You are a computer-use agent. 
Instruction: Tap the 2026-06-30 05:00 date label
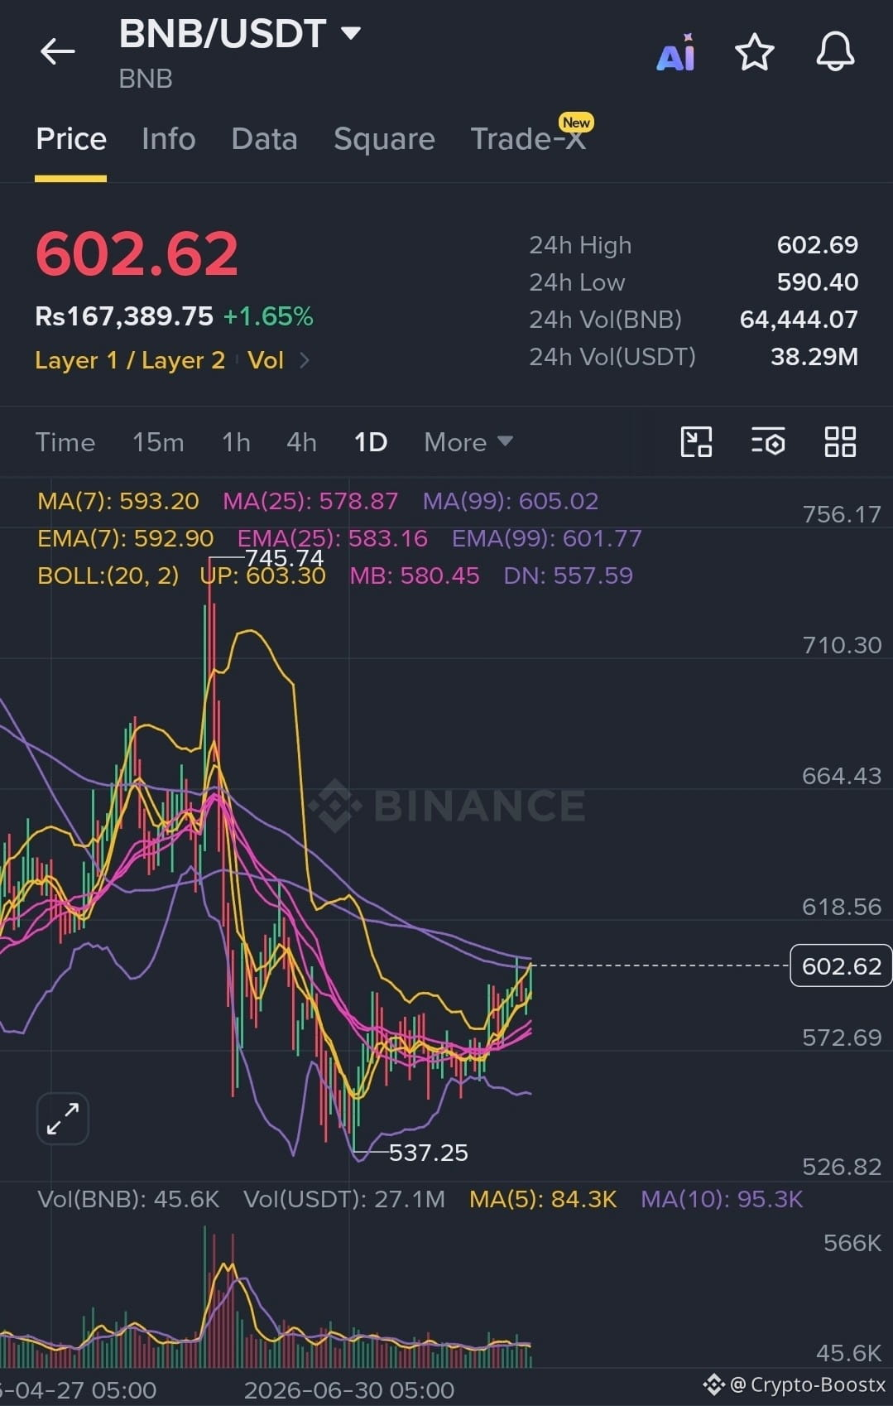click(x=349, y=1390)
